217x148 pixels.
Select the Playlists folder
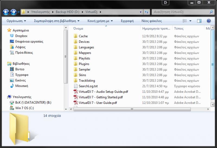(82, 58)
